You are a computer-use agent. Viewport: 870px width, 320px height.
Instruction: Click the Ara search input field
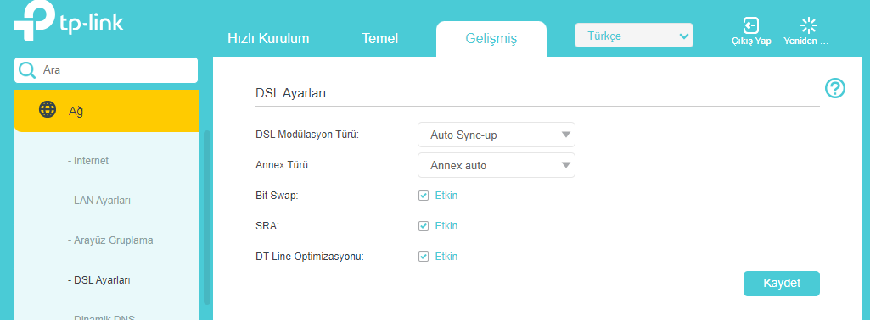pos(106,70)
